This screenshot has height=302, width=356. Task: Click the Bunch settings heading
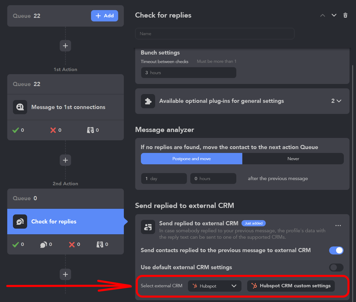(x=160, y=52)
